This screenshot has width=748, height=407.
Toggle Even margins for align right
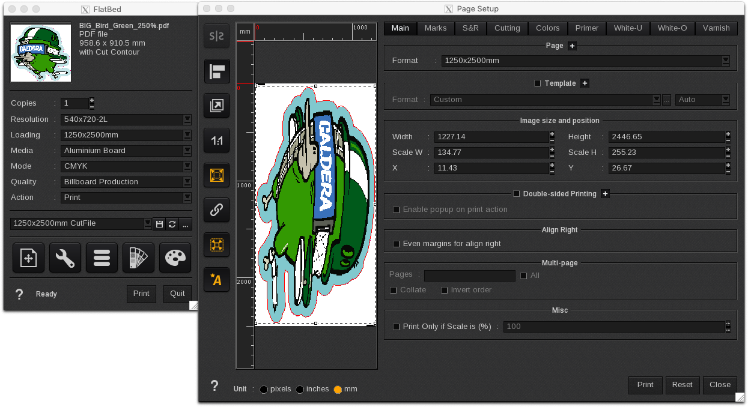[396, 244]
